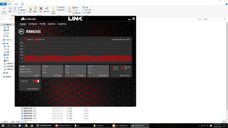Click the scissors Cut icon in Explorer ribbon

[x=19, y=7]
